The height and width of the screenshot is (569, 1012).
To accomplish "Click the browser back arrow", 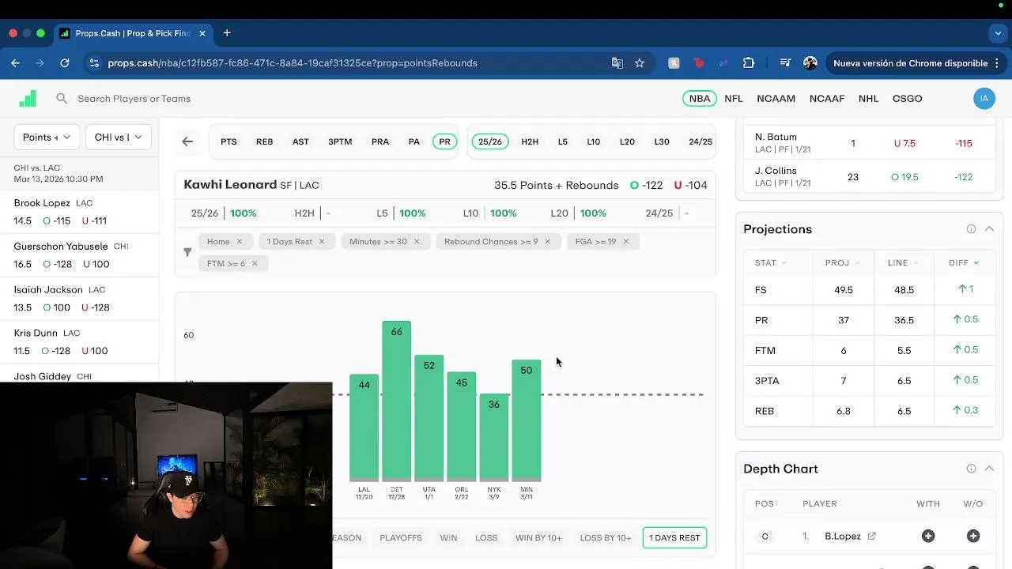I will point(15,63).
